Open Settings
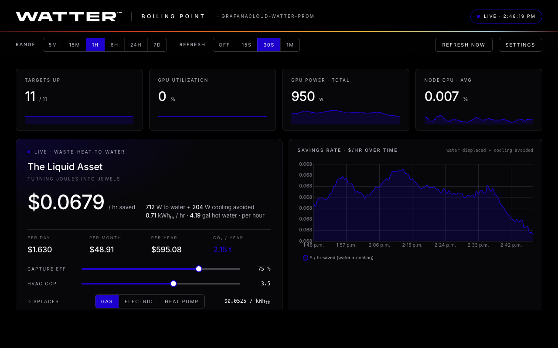Screen dimensions: 558x348 click(520, 45)
